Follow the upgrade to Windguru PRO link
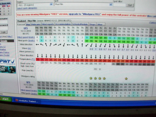This screenshot has height=117, width=156. 85,14
